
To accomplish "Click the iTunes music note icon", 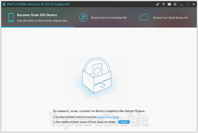I will 83,17.
